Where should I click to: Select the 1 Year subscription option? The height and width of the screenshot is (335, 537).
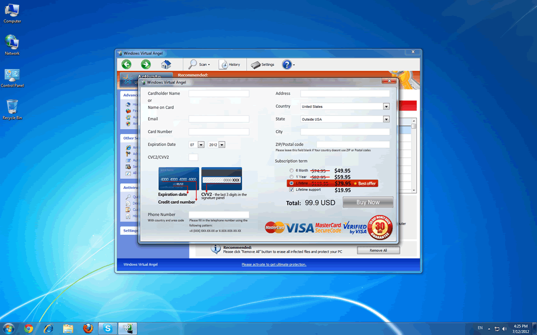(291, 177)
